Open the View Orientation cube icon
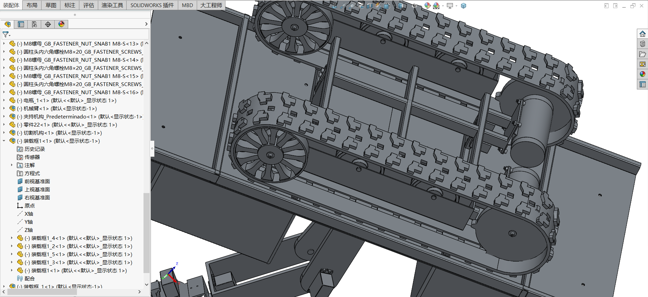This screenshot has width=648, height=297. click(387, 5)
